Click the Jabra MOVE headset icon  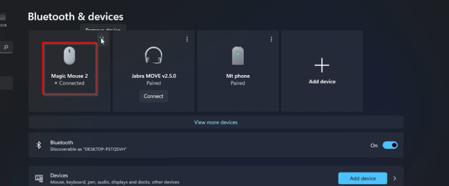pyautogui.click(x=153, y=56)
